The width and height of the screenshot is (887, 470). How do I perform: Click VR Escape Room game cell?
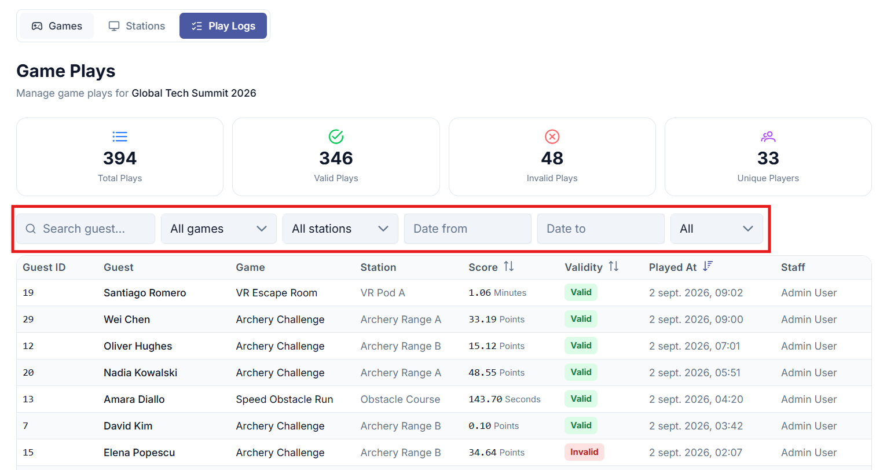pyautogui.click(x=277, y=293)
